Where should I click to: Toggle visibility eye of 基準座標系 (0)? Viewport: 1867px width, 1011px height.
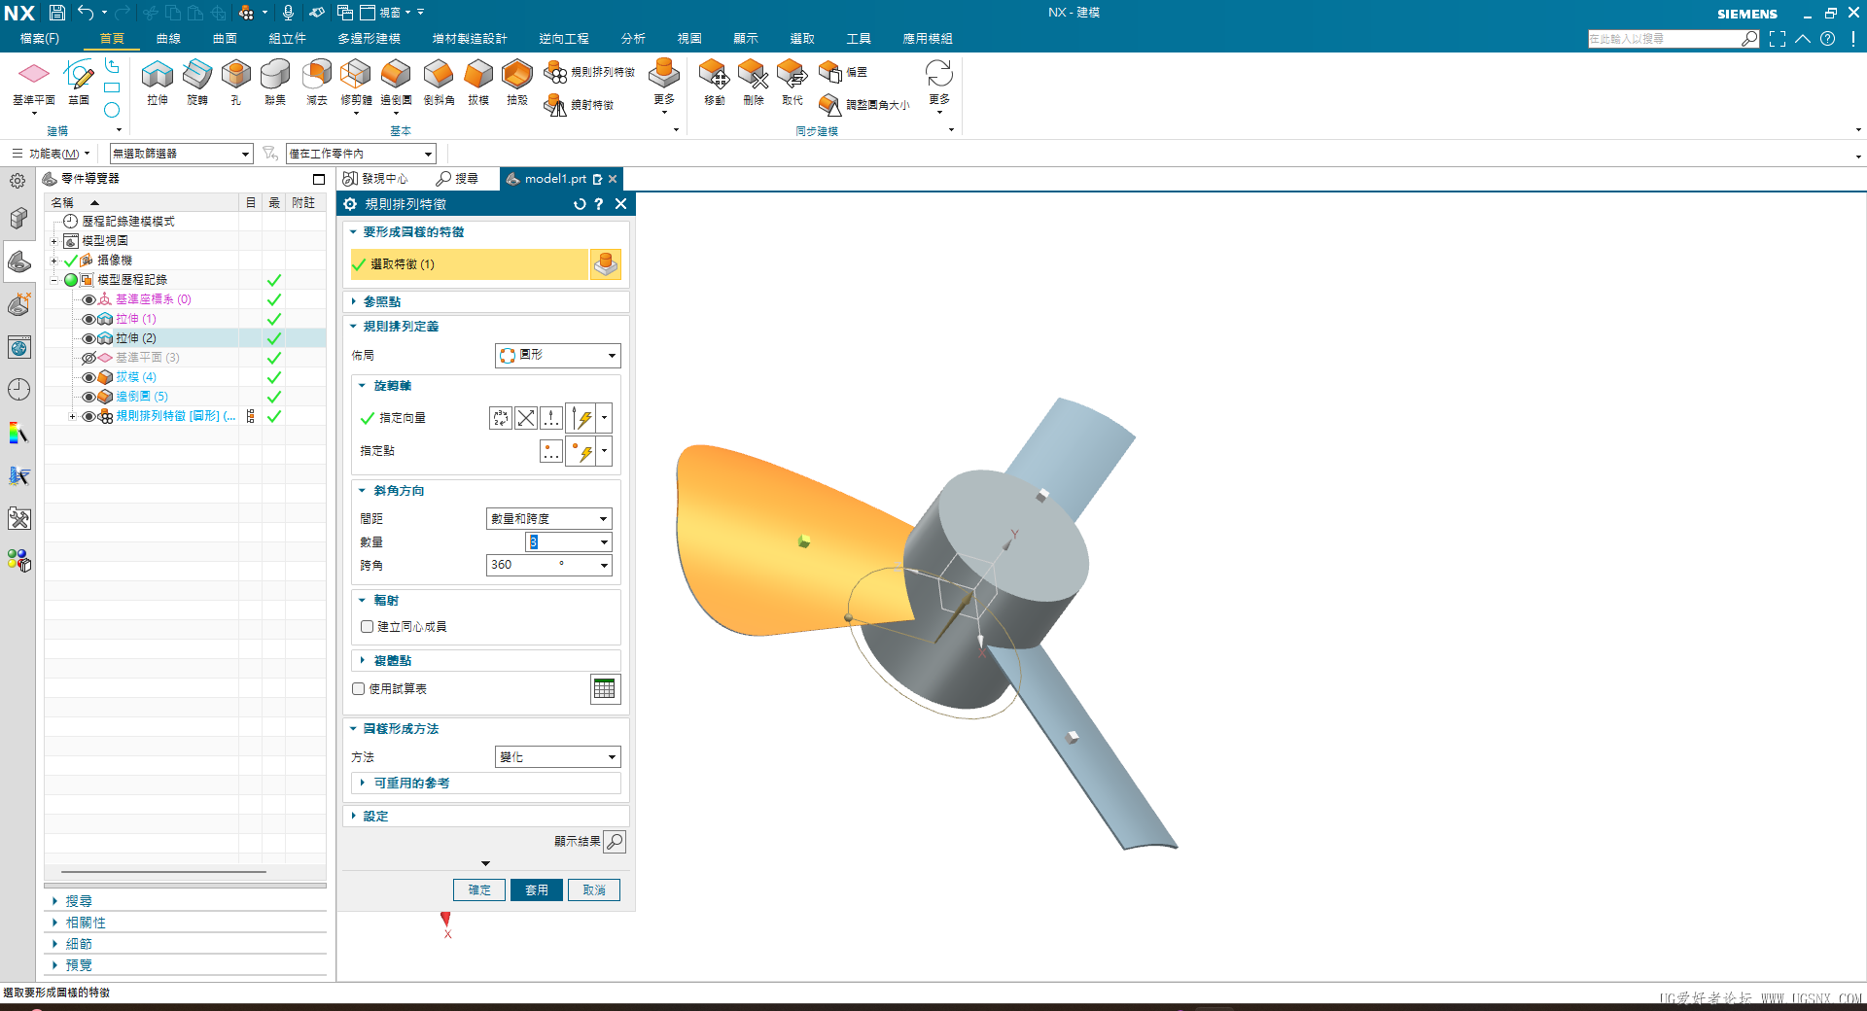[88, 299]
